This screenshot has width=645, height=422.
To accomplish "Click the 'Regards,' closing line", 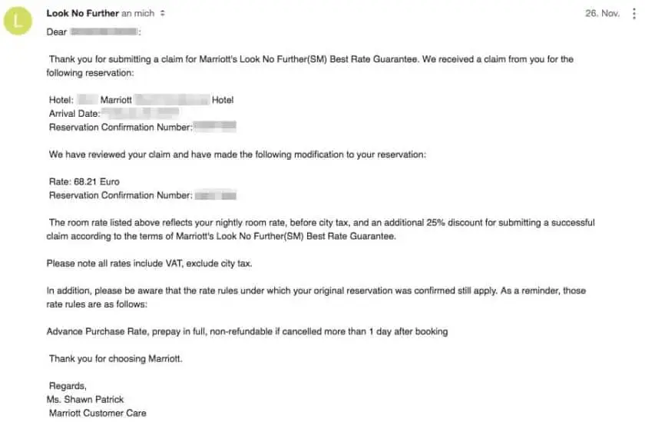I will [x=68, y=386].
